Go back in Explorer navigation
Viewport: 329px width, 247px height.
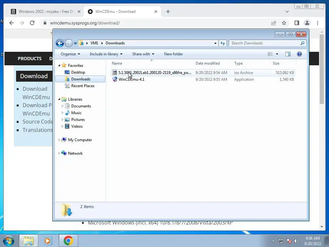60,43
